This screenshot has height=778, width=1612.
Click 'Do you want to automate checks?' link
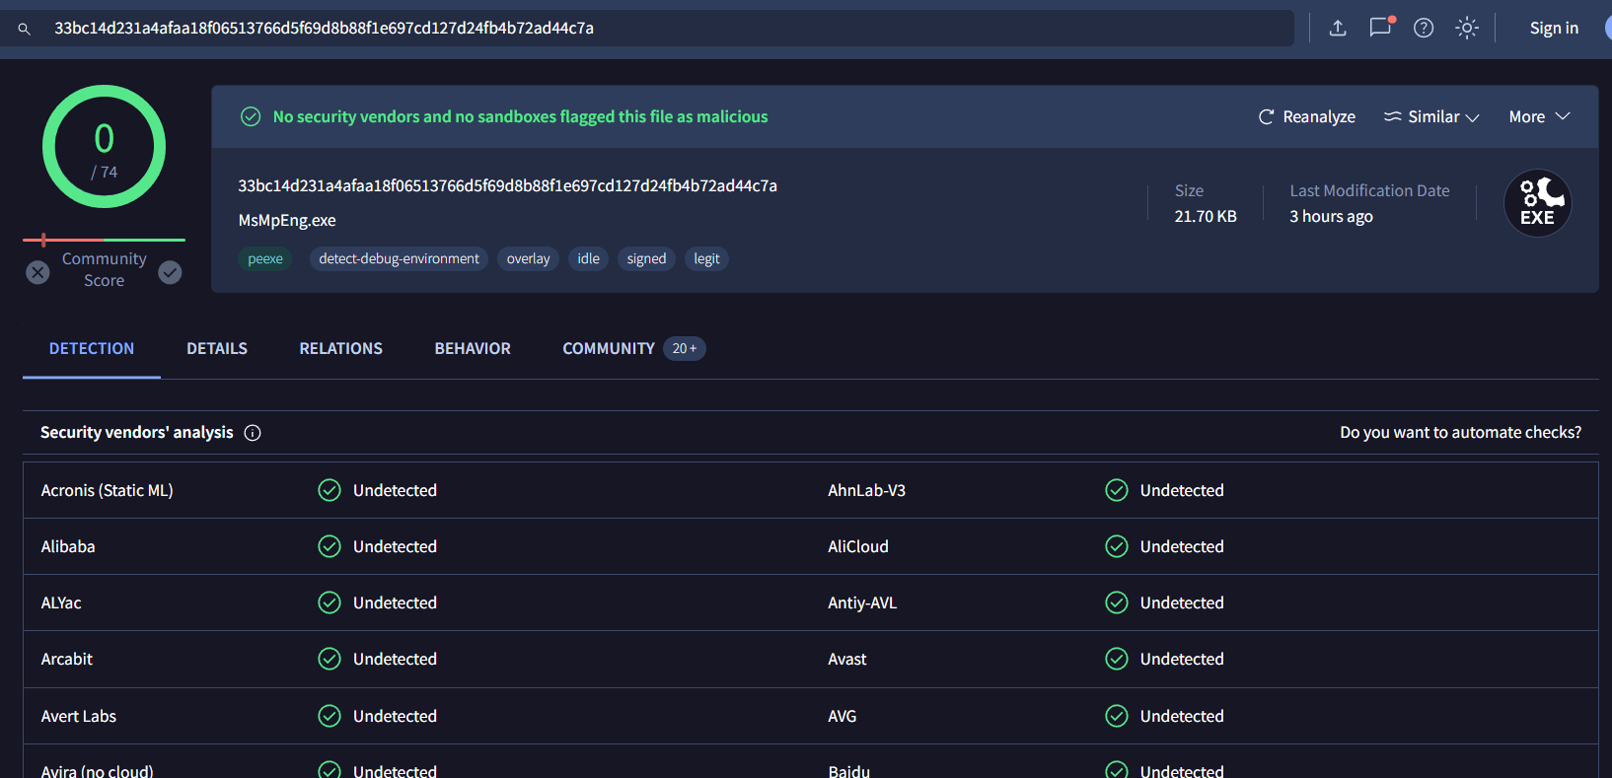tap(1460, 432)
